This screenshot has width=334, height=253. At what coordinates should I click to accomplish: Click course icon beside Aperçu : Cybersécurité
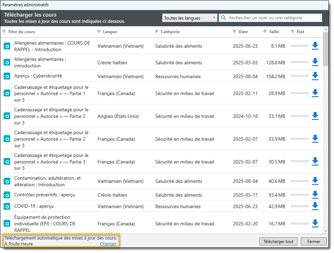click(6, 76)
